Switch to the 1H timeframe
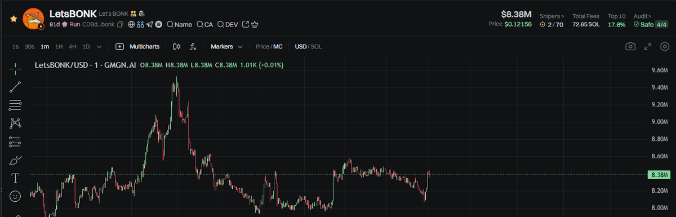676x217 pixels. [59, 46]
